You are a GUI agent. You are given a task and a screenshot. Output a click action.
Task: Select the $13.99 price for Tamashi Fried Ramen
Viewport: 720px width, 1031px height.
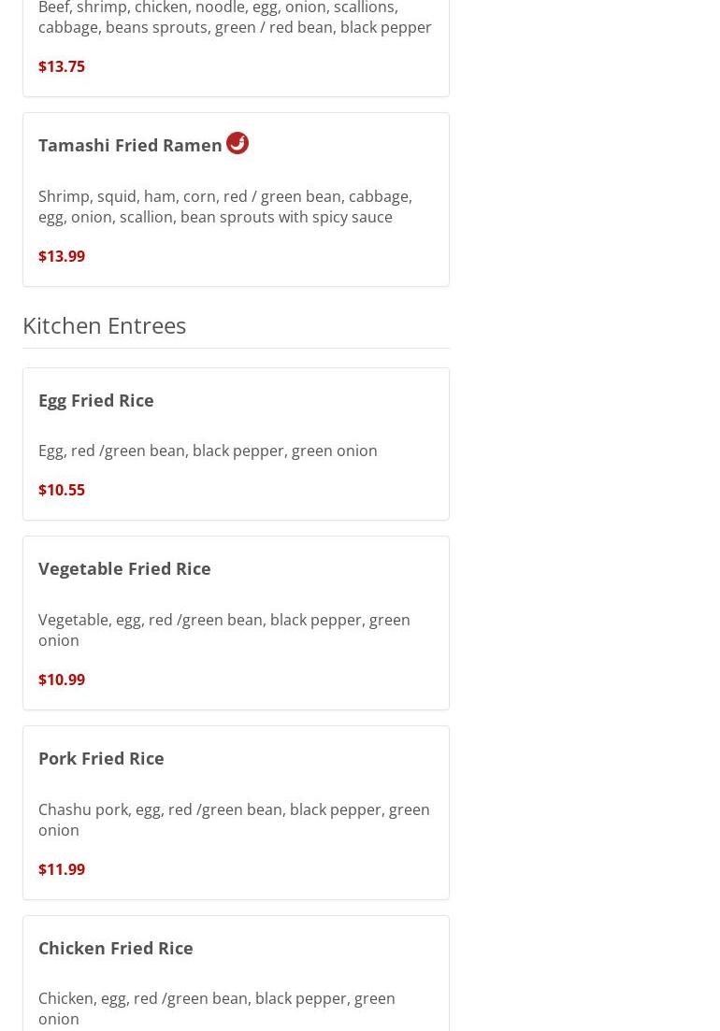(62, 256)
